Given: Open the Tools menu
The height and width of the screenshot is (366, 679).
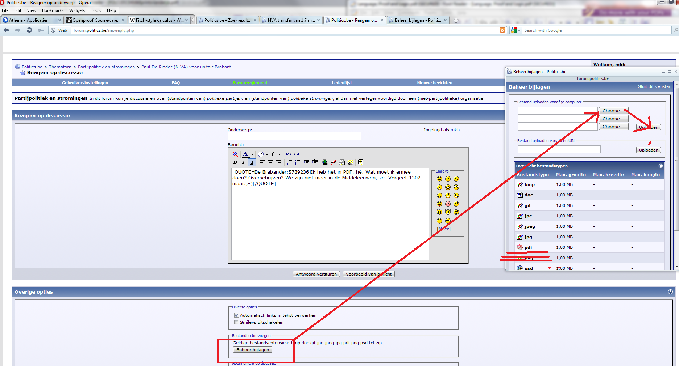Looking at the screenshot, I should pos(96,10).
